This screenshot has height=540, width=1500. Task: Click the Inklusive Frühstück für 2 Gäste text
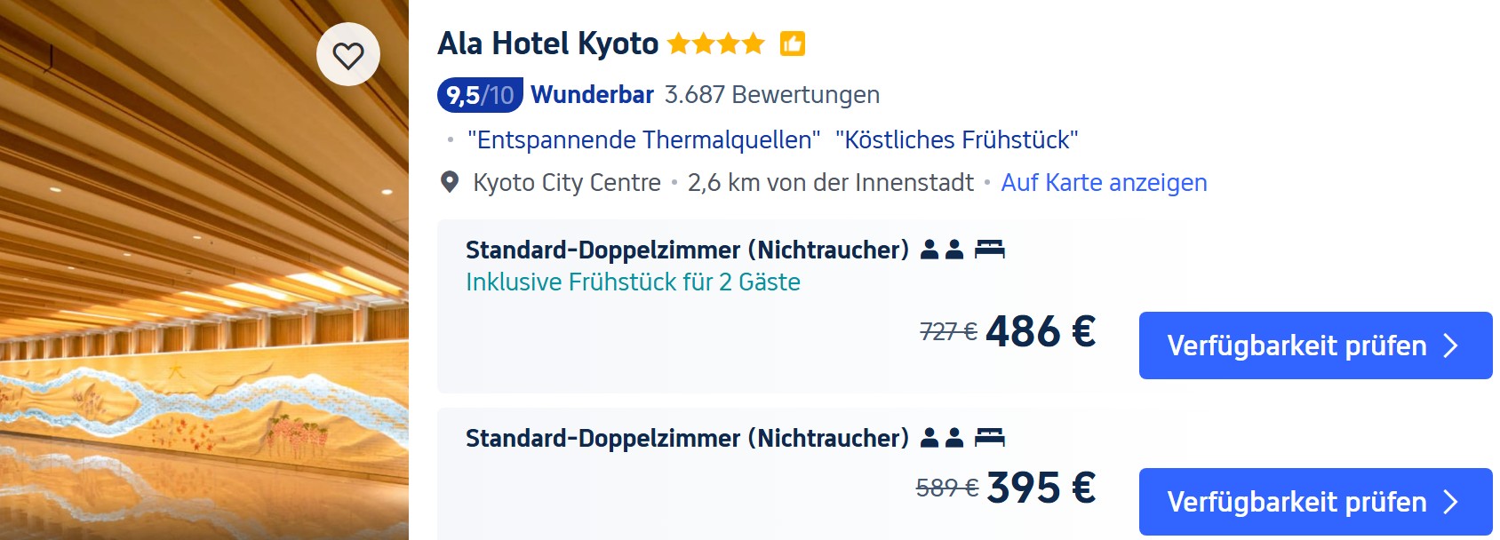(x=633, y=282)
